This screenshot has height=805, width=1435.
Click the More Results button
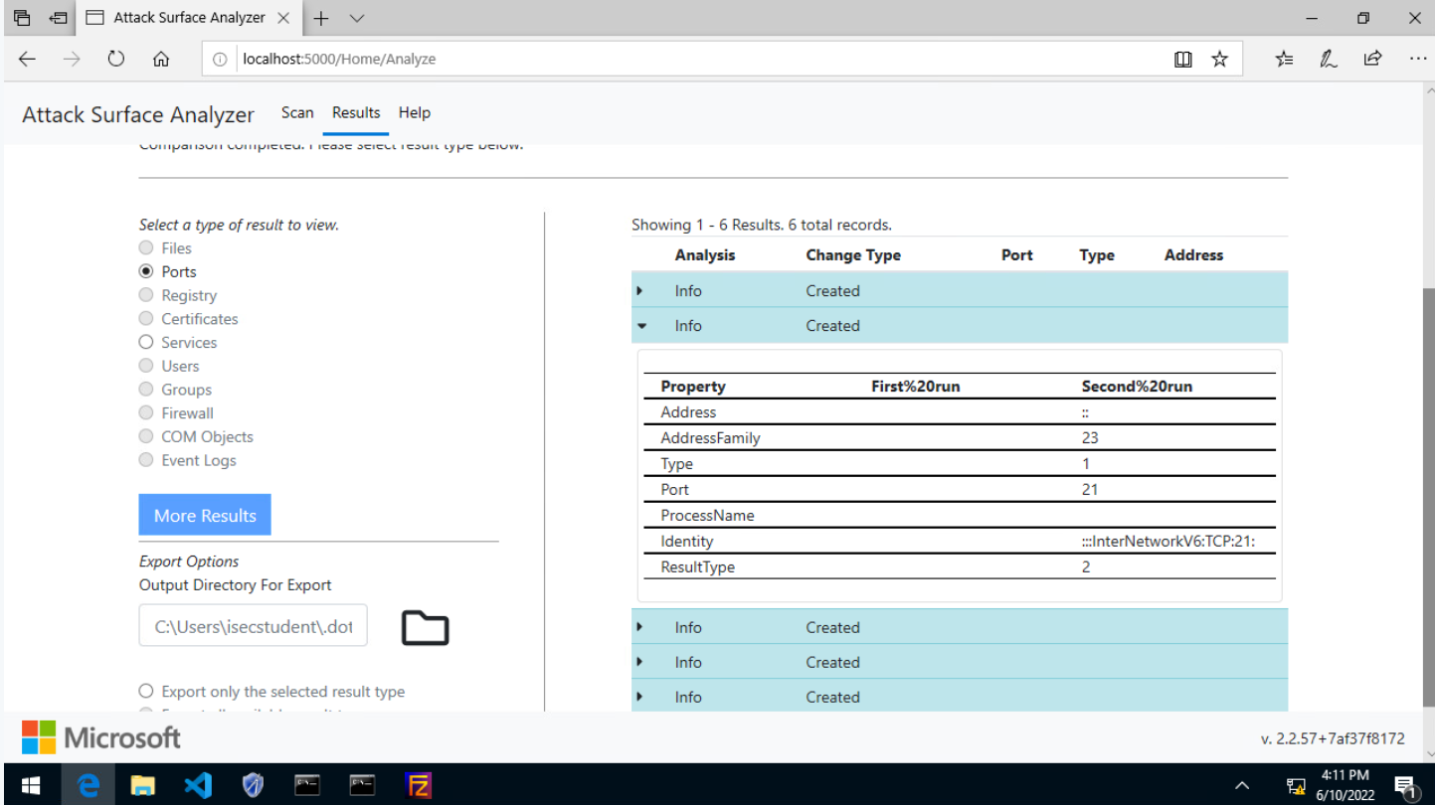point(205,515)
